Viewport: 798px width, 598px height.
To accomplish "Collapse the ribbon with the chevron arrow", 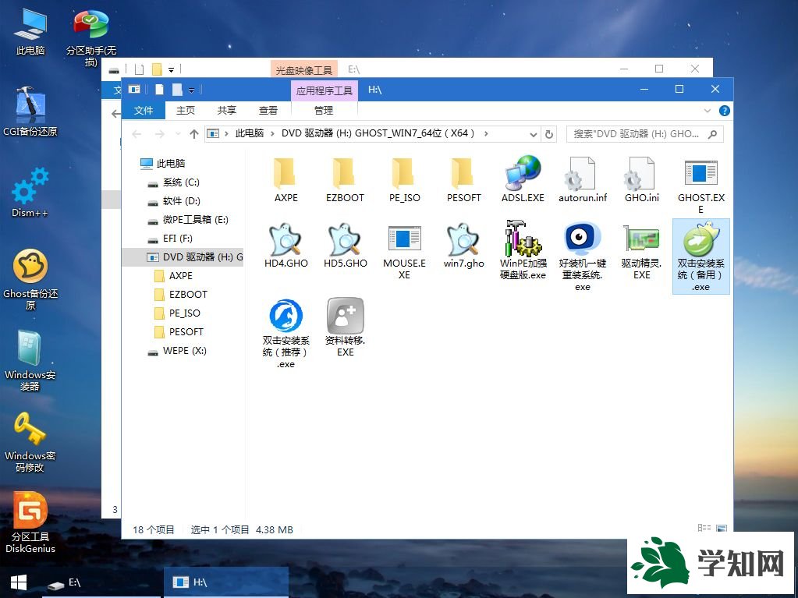I will pyautogui.click(x=706, y=111).
